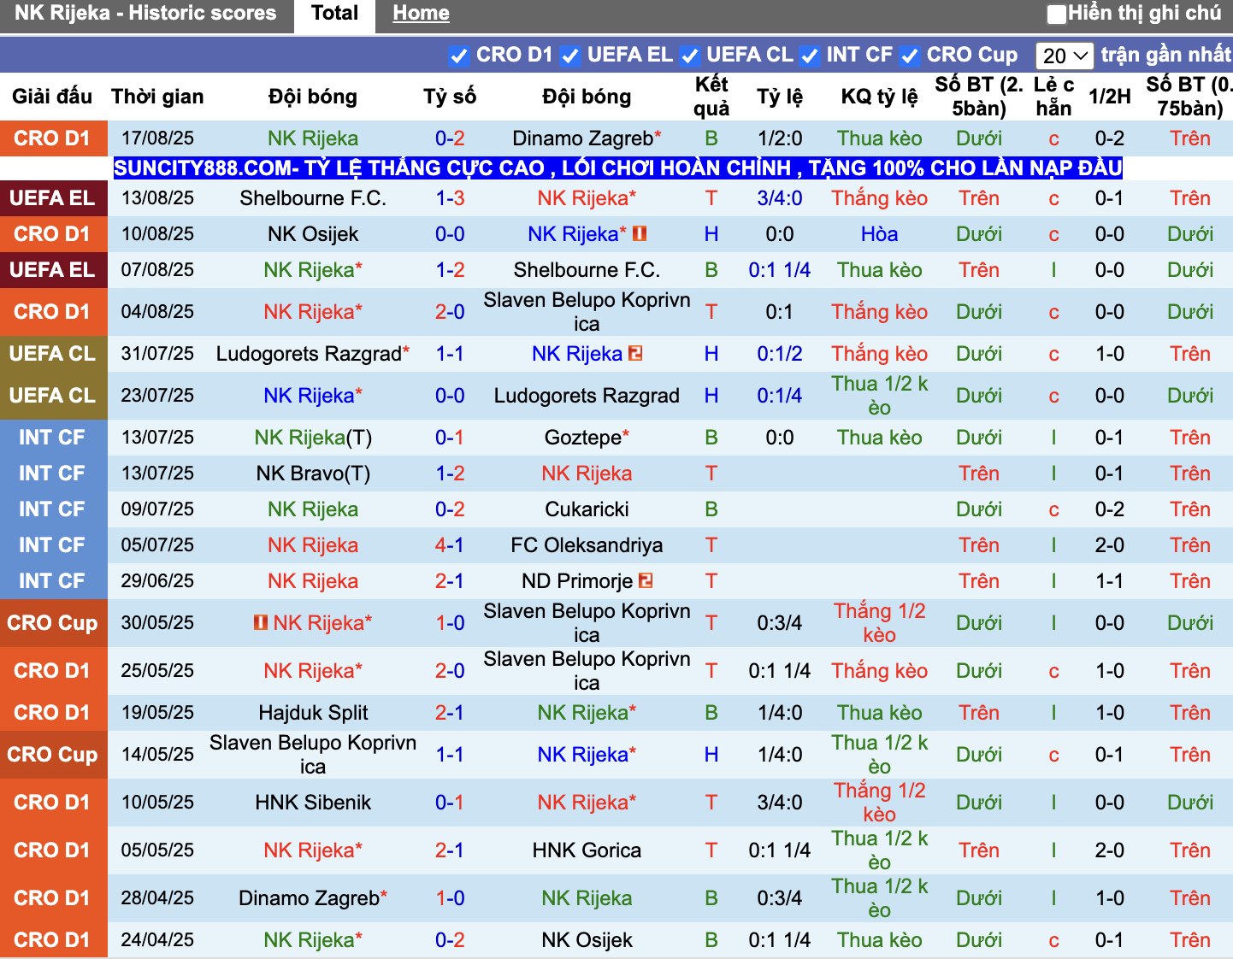Click the NK Rijeka home team on 05/07/25
The image size is (1233, 959).
click(x=313, y=545)
